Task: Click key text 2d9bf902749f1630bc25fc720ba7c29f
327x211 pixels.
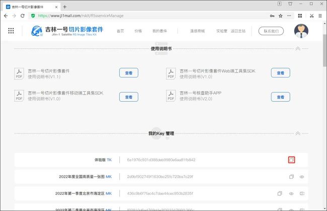Action: [160, 177]
